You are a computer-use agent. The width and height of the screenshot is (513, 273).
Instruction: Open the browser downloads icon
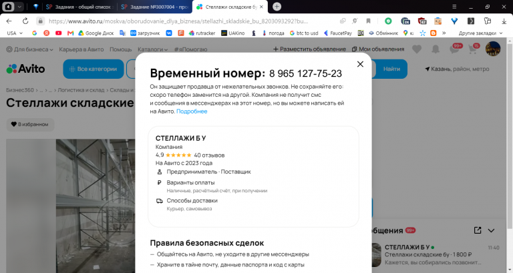point(504,21)
